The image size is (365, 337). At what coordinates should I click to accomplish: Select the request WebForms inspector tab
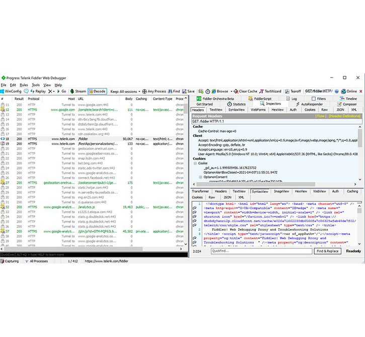coord(258,110)
